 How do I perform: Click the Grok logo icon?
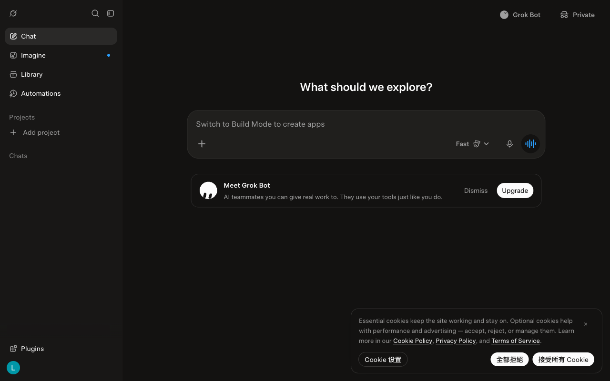point(13,13)
